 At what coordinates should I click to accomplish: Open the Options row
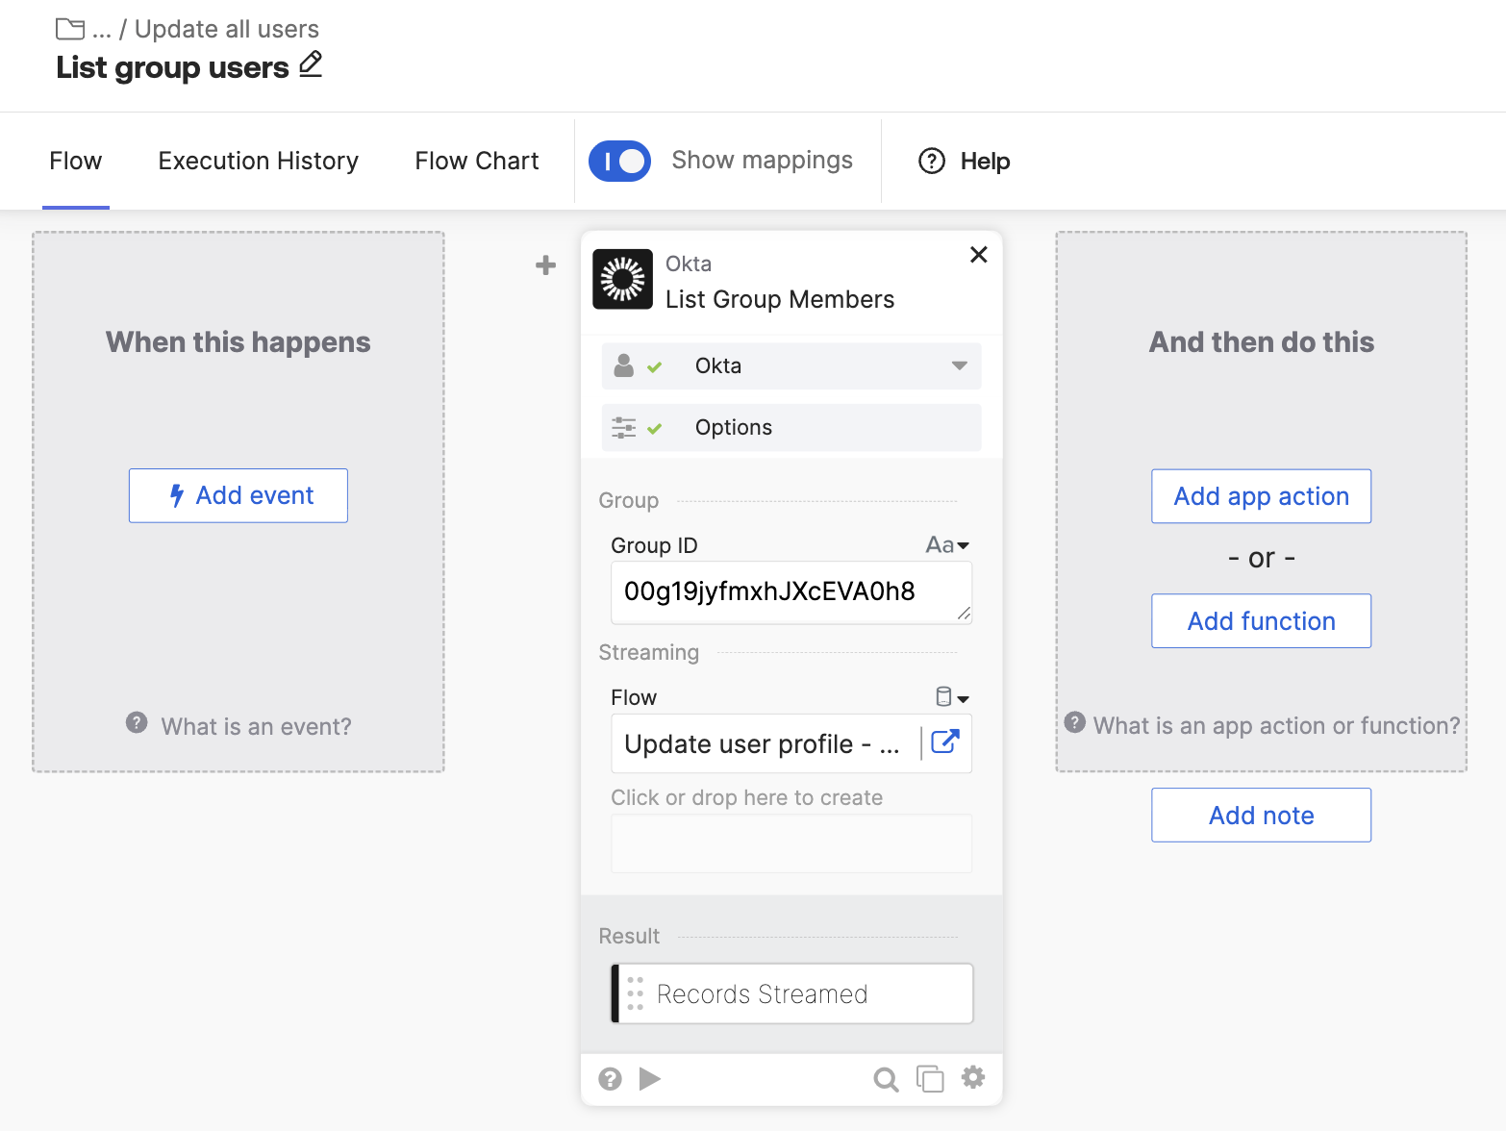click(x=791, y=427)
